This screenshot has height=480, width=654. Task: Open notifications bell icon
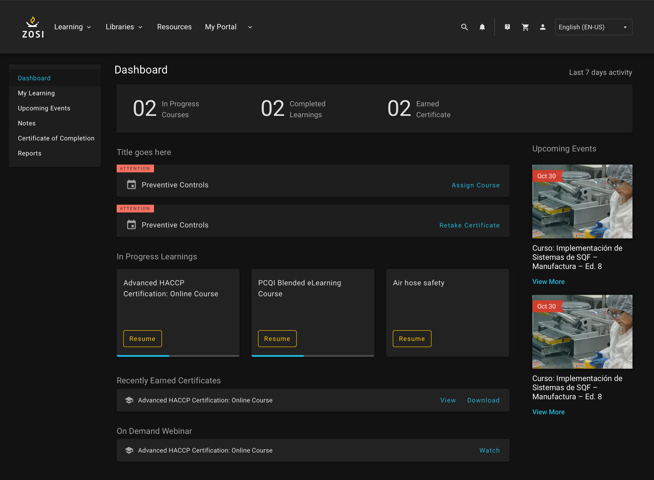(482, 27)
